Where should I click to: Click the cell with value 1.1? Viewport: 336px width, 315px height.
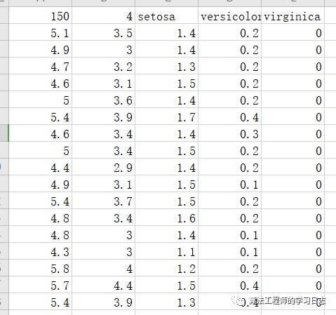tap(166, 251)
